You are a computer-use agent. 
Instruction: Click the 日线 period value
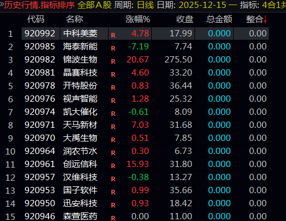146,5
